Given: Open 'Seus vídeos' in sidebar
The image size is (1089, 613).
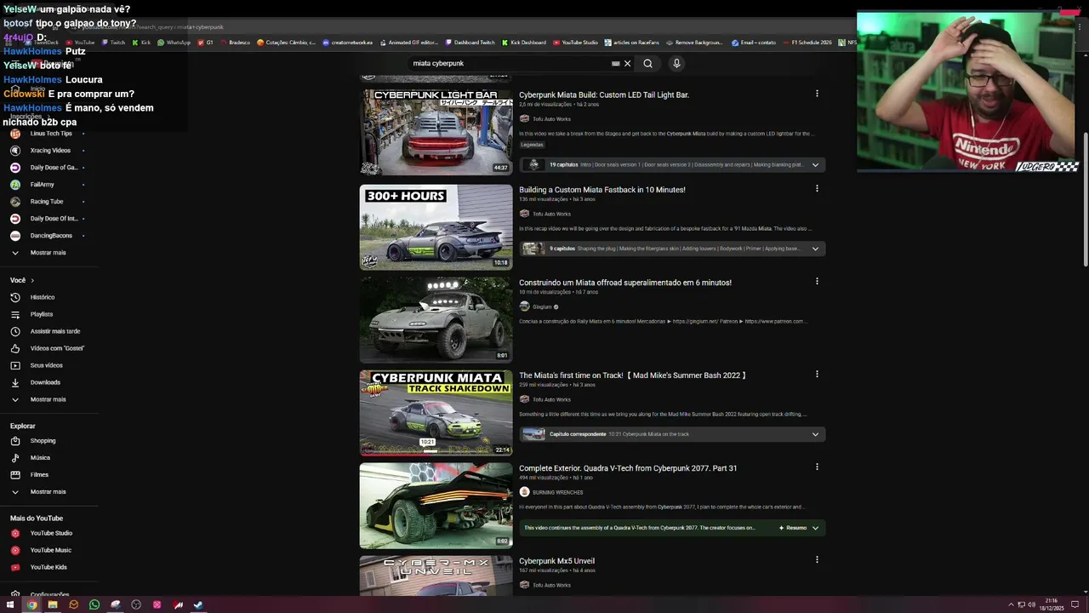Looking at the screenshot, I should pyautogui.click(x=47, y=365).
